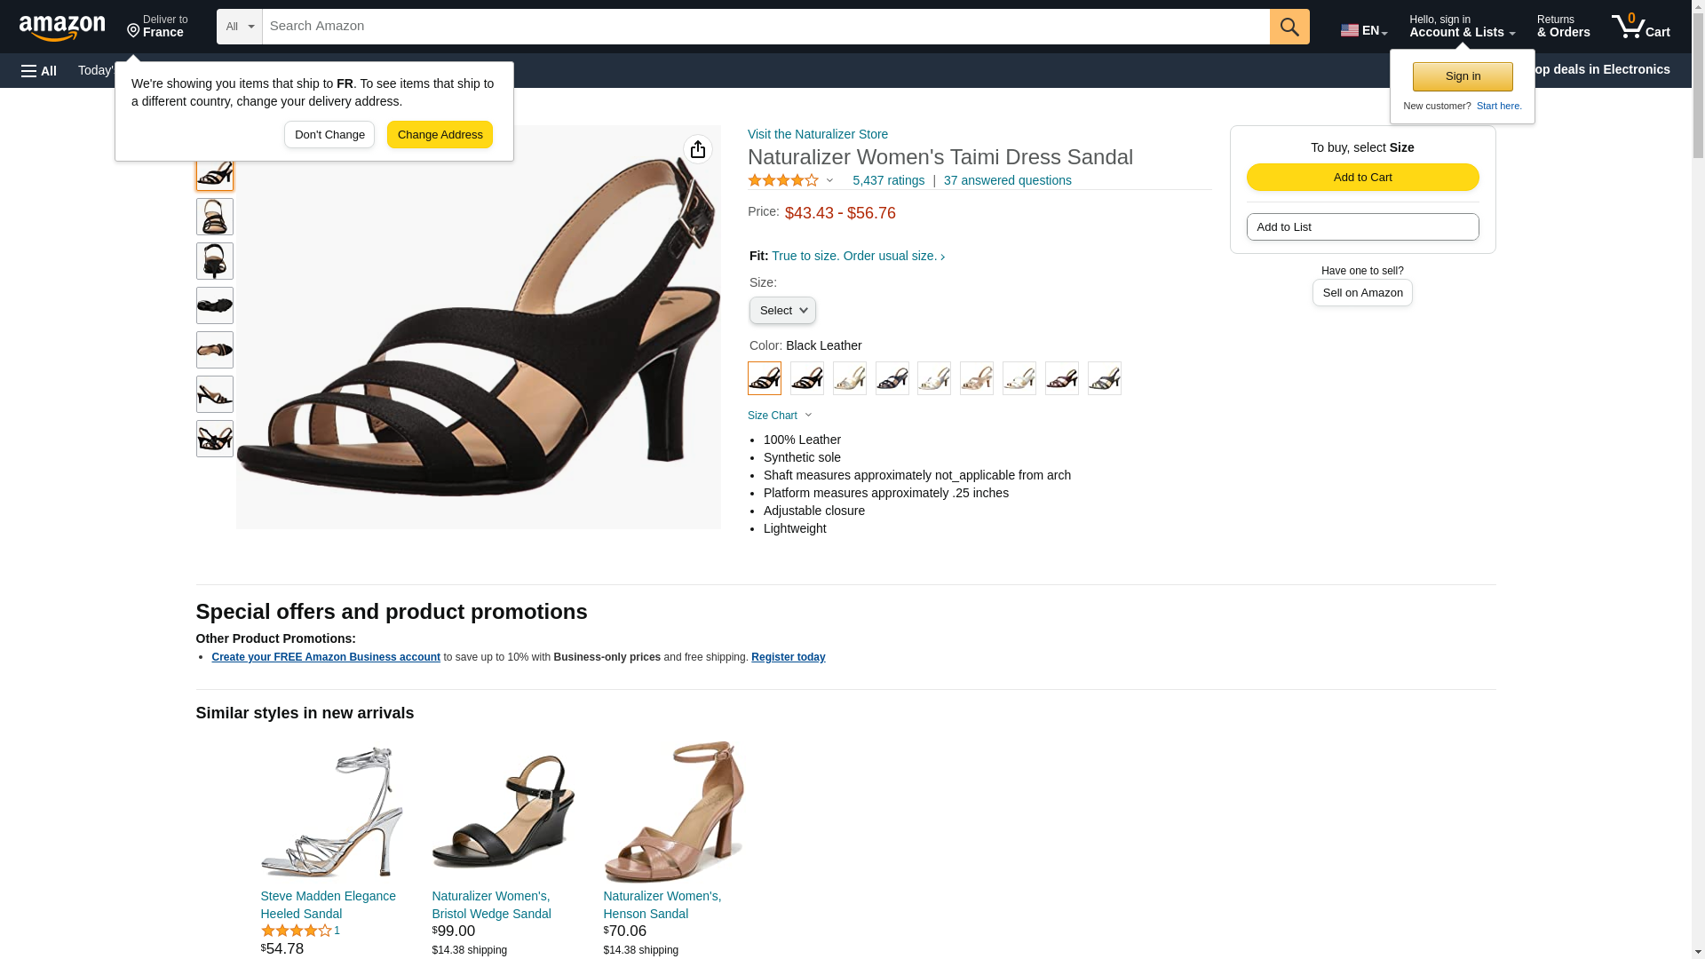Open the EN language flag selector
1705x959 pixels.
coord(1363,29)
